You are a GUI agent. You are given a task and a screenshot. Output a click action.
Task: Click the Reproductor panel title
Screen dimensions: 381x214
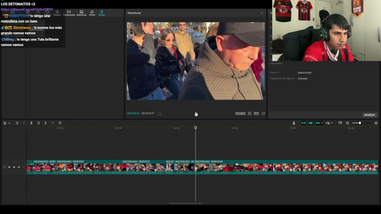coord(134,13)
